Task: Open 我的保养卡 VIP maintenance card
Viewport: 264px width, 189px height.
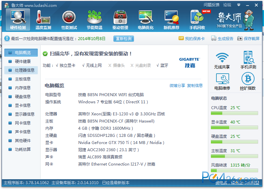Action: [192, 38]
